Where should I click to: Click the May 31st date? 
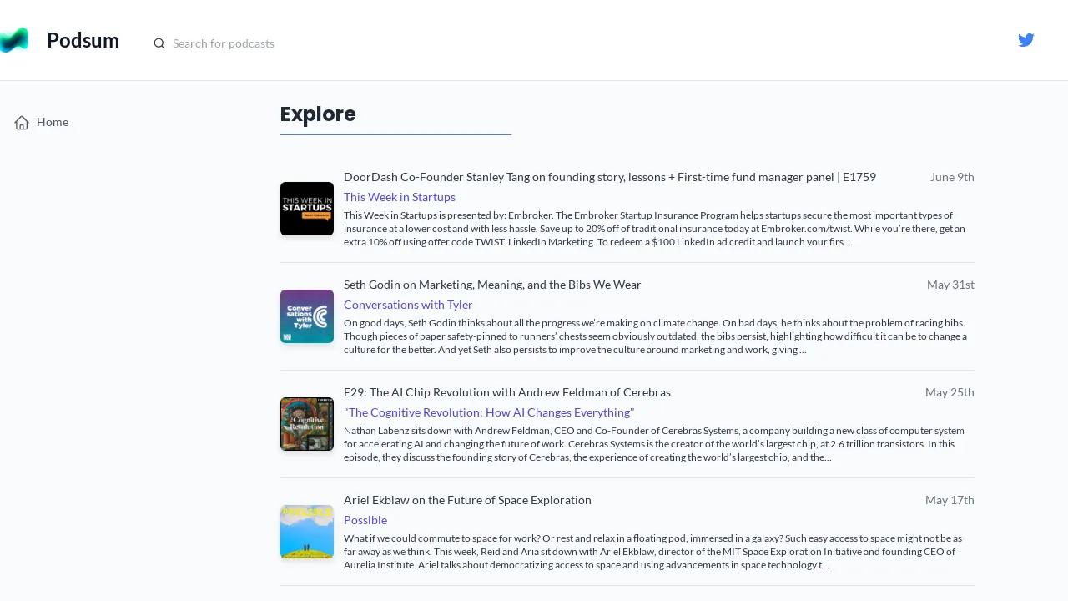click(950, 285)
